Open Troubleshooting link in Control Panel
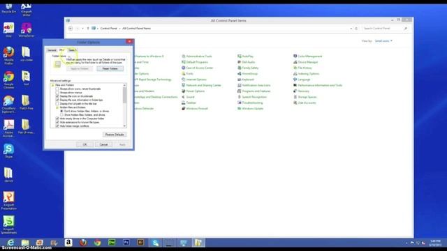This screenshot has height=251, width=447. [252, 102]
